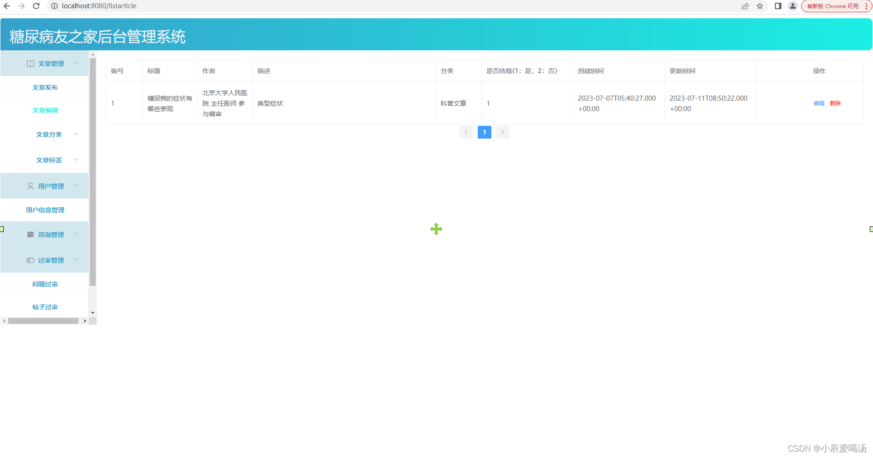873x457 pixels.
Task: Click the 糖尿病的症状有哪些表现 title cell
Action: (x=170, y=103)
